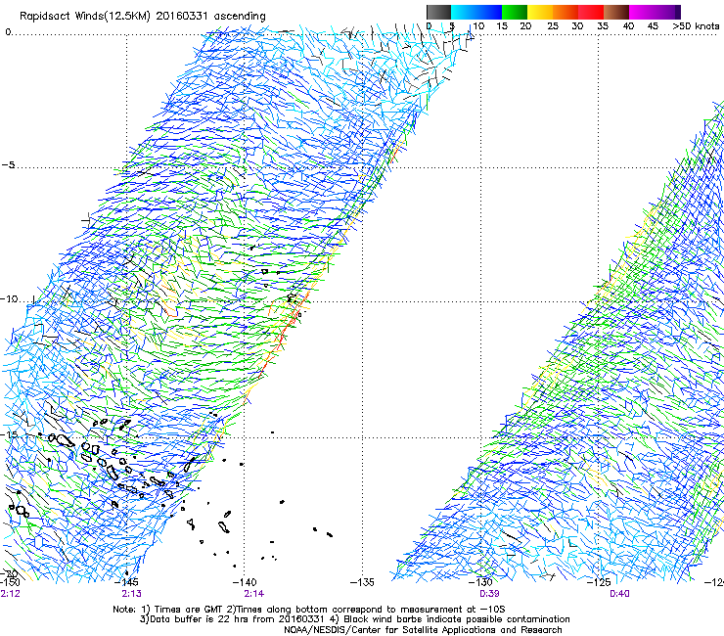724x636 pixels.
Task: Click the red 30-35 knots legend swatch
Action: point(591,12)
